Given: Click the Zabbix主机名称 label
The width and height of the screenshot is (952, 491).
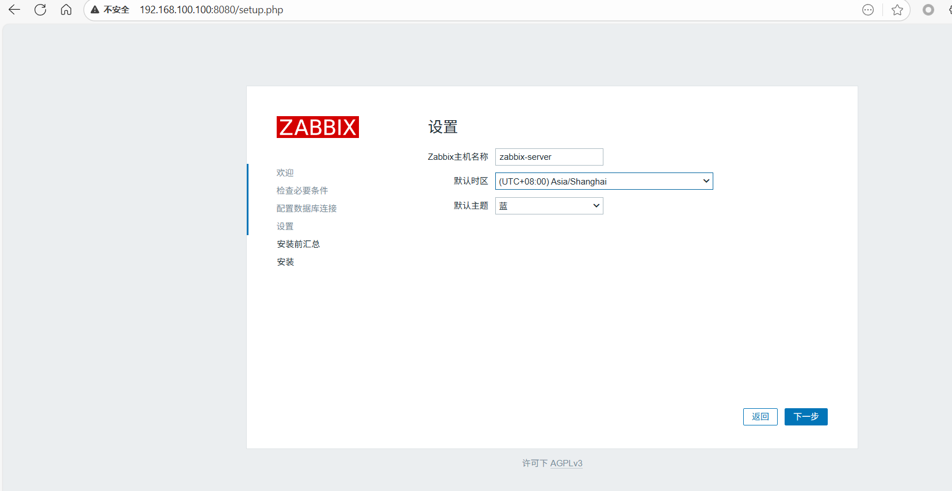Looking at the screenshot, I should [458, 157].
